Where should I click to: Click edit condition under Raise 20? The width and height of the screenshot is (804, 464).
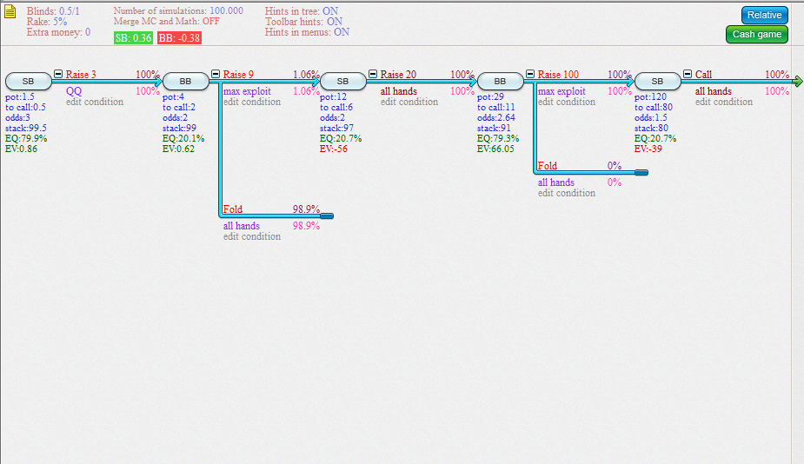(409, 102)
